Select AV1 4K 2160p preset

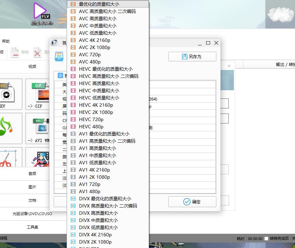[x=108, y=170]
